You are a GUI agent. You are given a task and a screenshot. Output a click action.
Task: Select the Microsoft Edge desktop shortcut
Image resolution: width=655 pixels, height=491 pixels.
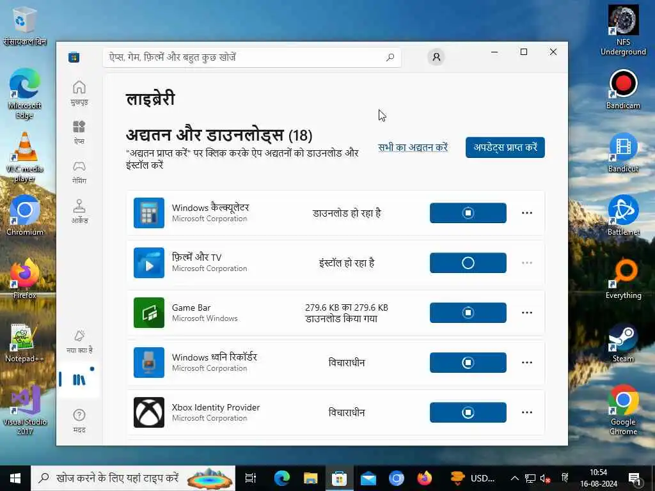coord(25,95)
